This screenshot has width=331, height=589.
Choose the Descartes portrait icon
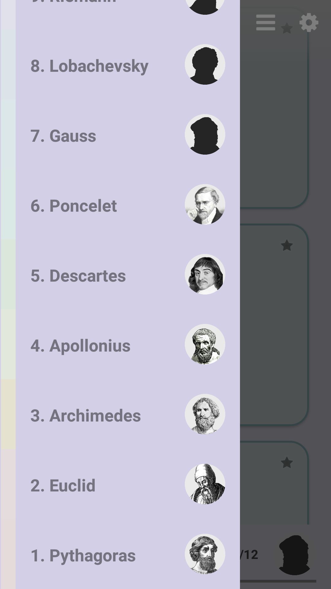click(x=205, y=274)
